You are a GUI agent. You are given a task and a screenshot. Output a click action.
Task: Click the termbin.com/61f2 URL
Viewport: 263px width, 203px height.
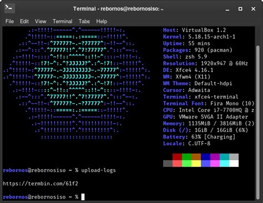tap(41, 184)
